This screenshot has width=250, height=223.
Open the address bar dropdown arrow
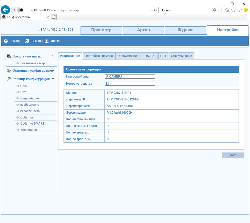pos(151,10)
